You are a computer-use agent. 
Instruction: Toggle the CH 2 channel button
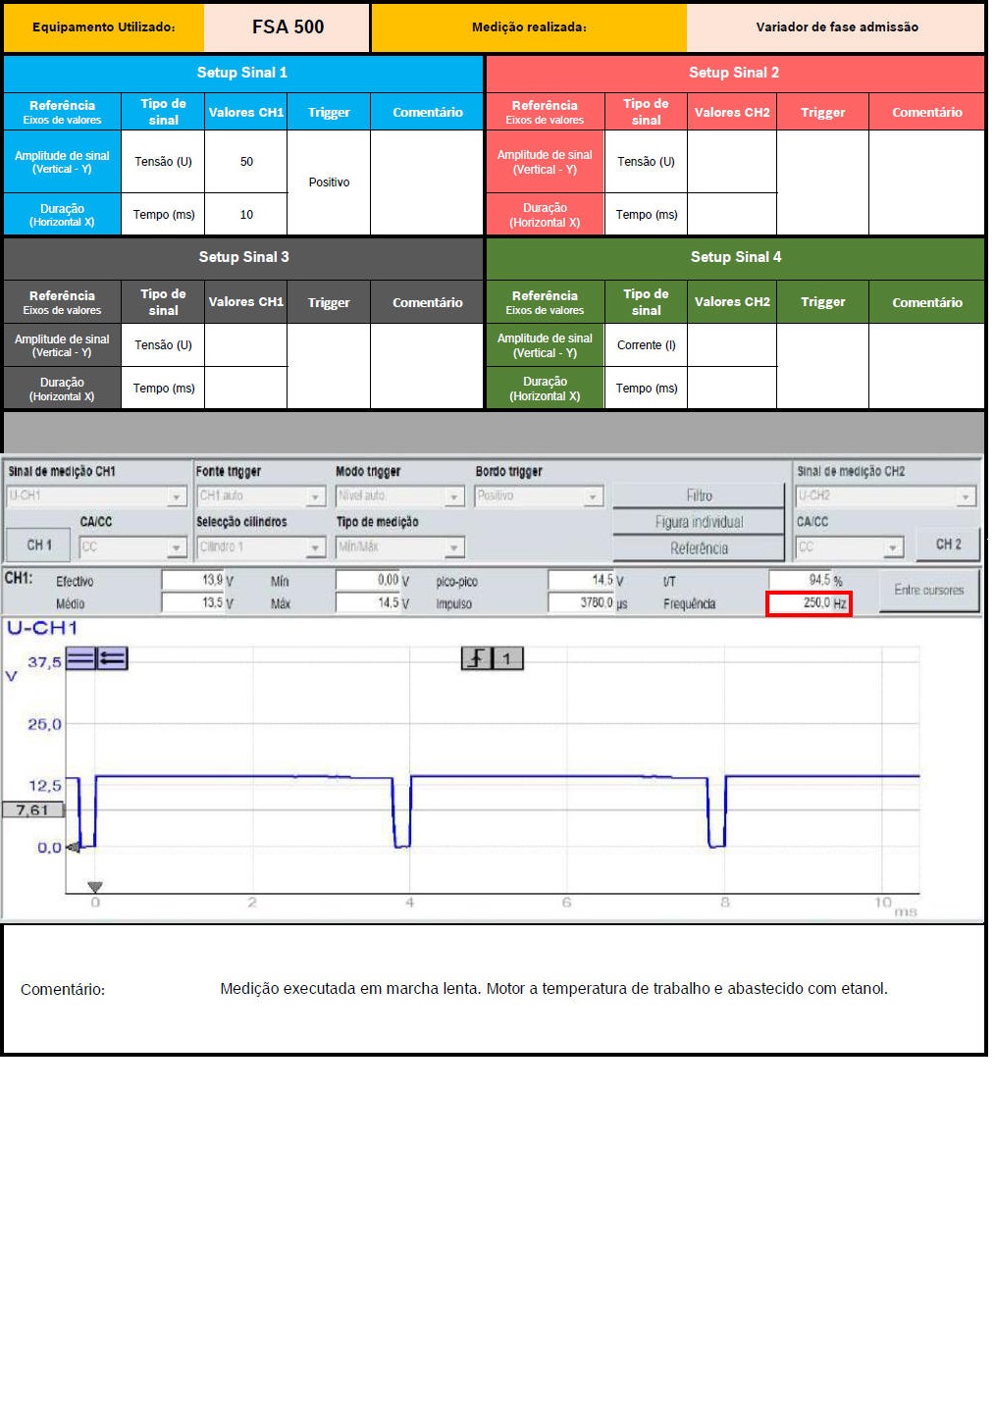point(948,544)
